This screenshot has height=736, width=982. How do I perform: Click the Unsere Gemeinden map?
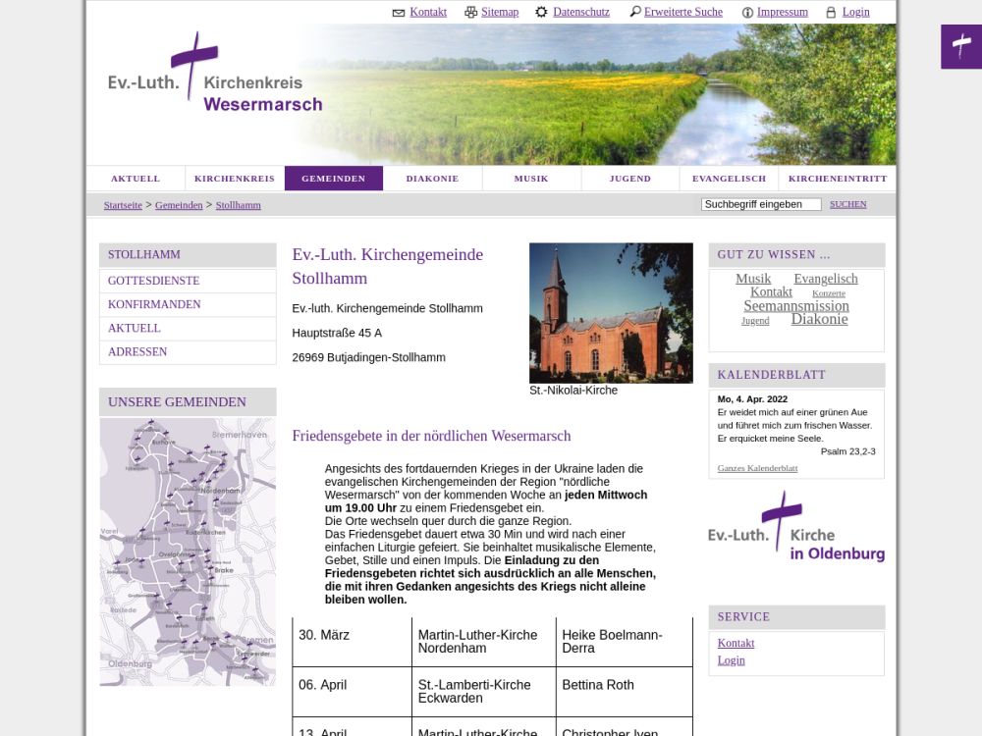[x=188, y=552]
